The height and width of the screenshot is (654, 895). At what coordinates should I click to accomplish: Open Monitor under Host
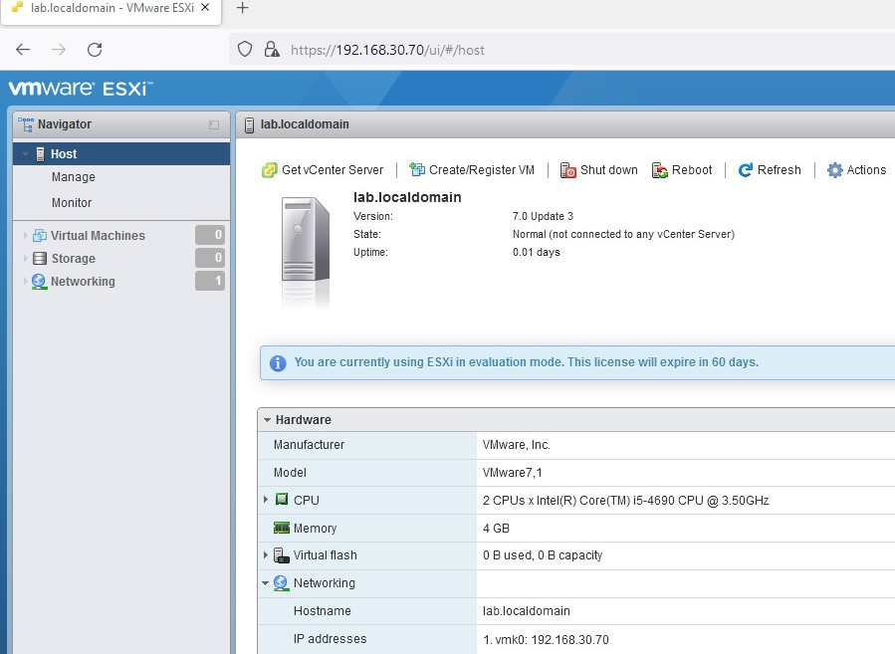click(72, 203)
